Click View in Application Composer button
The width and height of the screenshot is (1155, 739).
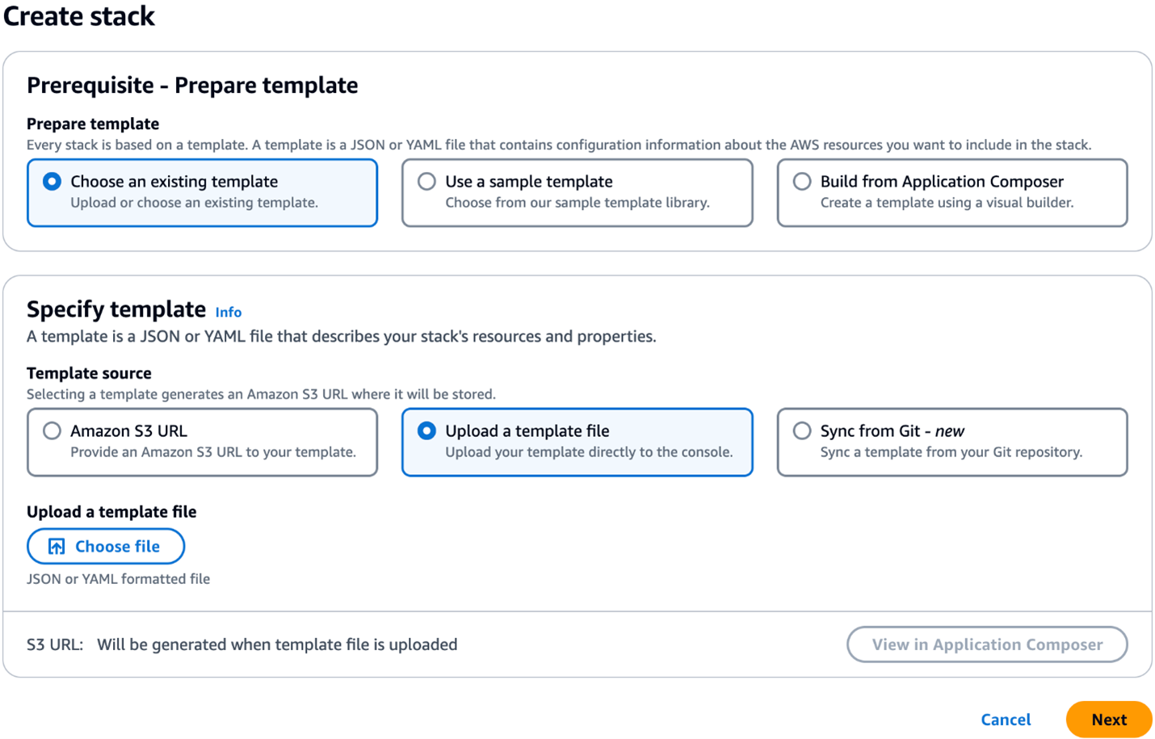click(x=986, y=645)
